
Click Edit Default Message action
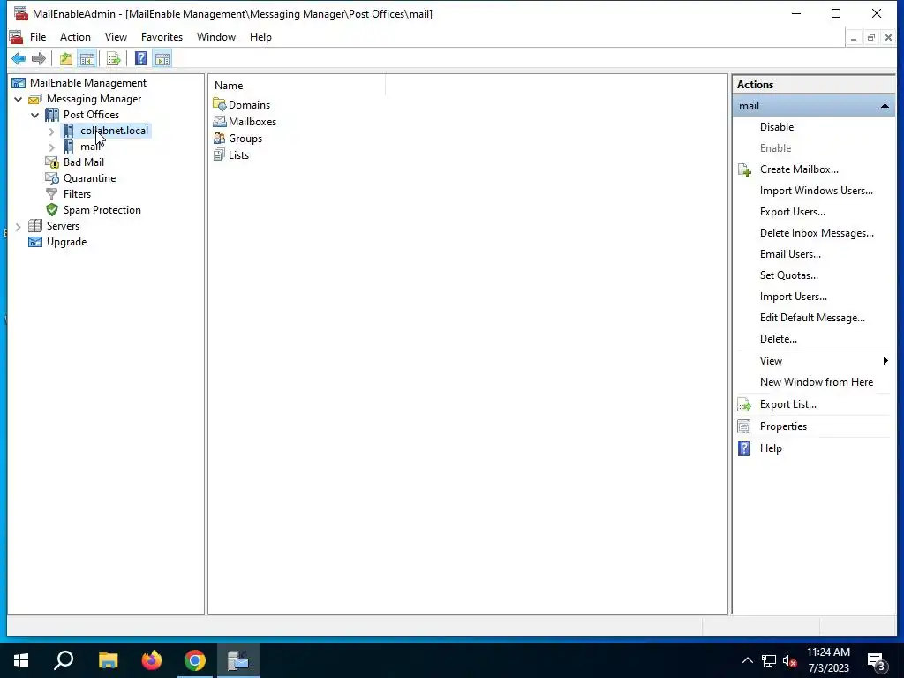pos(812,318)
